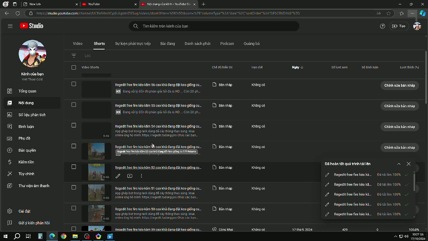Image resolution: width=428 pixels, height=241 pixels.
Task: Click Chỉnh sửa bản nháp for kéo kăm 54
Action: pyautogui.click(x=400, y=127)
